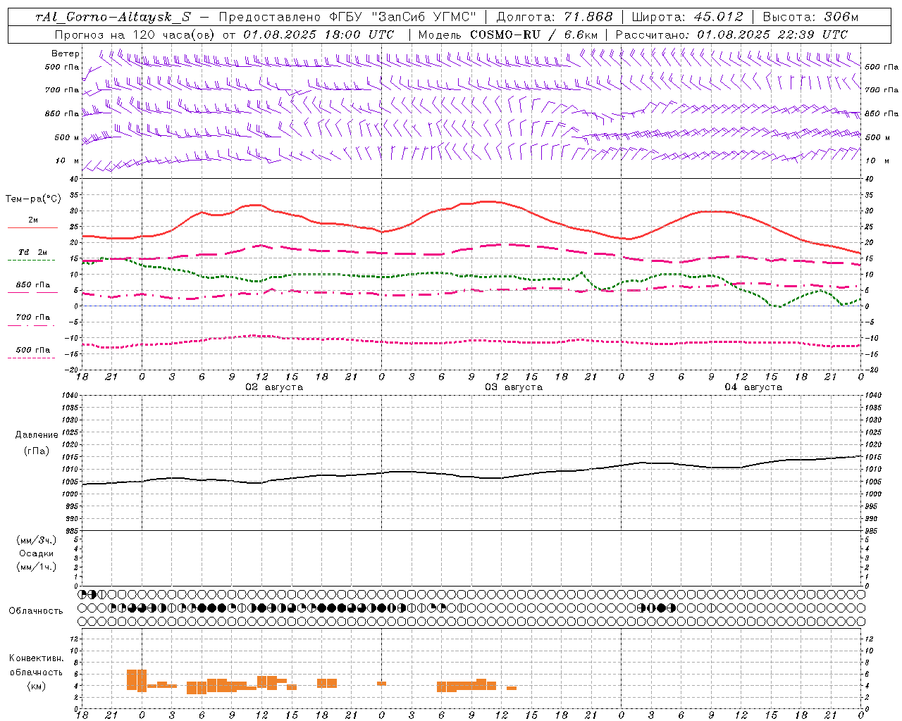Click the red solid '2м' temperature legend line

(33, 228)
